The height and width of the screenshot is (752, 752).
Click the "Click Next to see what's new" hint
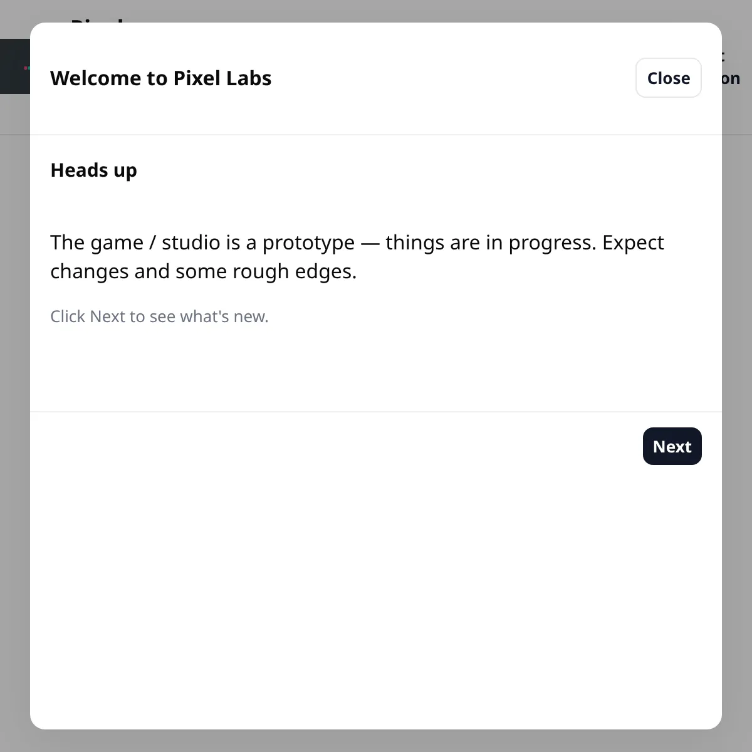(x=159, y=316)
